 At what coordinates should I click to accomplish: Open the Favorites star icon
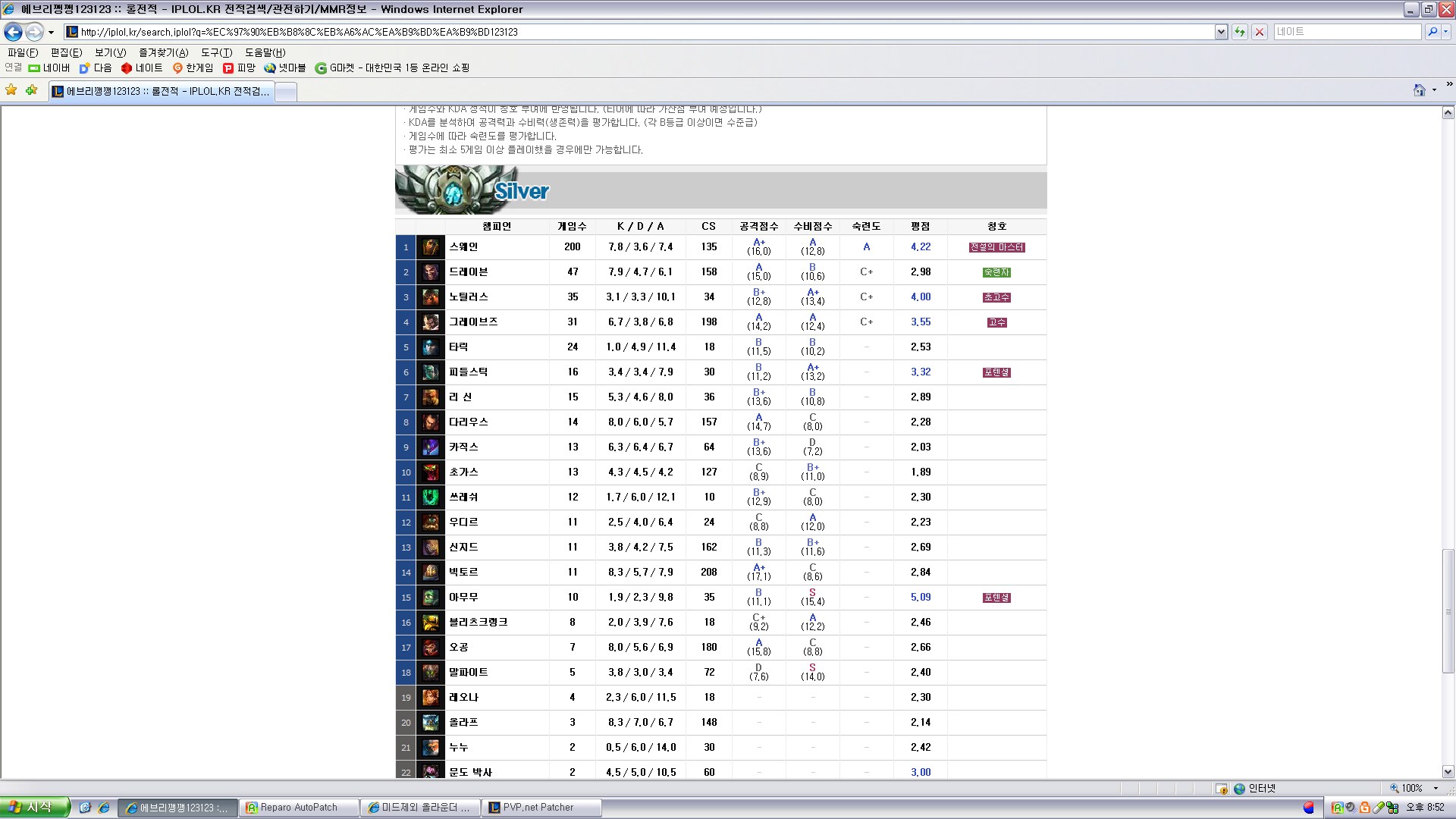tap(11, 90)
